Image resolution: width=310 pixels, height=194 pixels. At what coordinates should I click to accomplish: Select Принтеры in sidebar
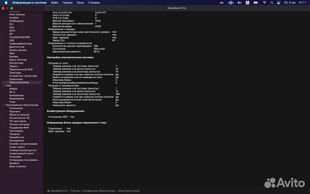(15, 73)
